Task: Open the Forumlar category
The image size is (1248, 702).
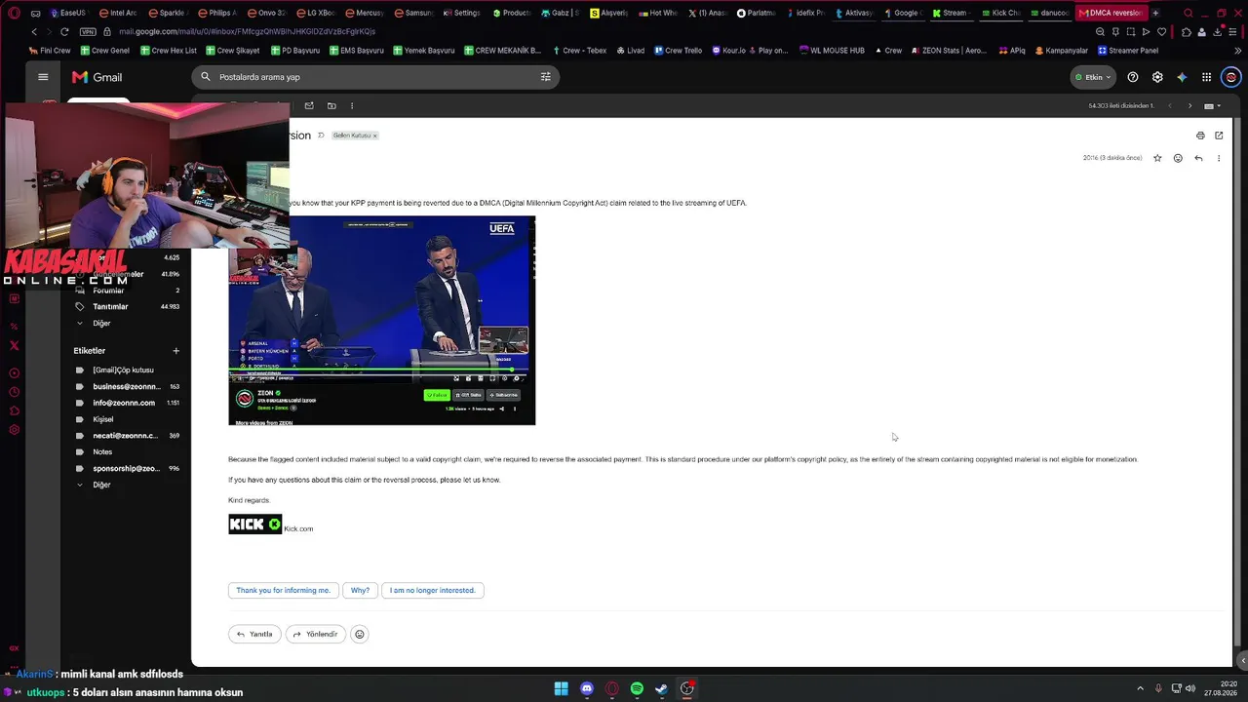Action: pos(127,291)
